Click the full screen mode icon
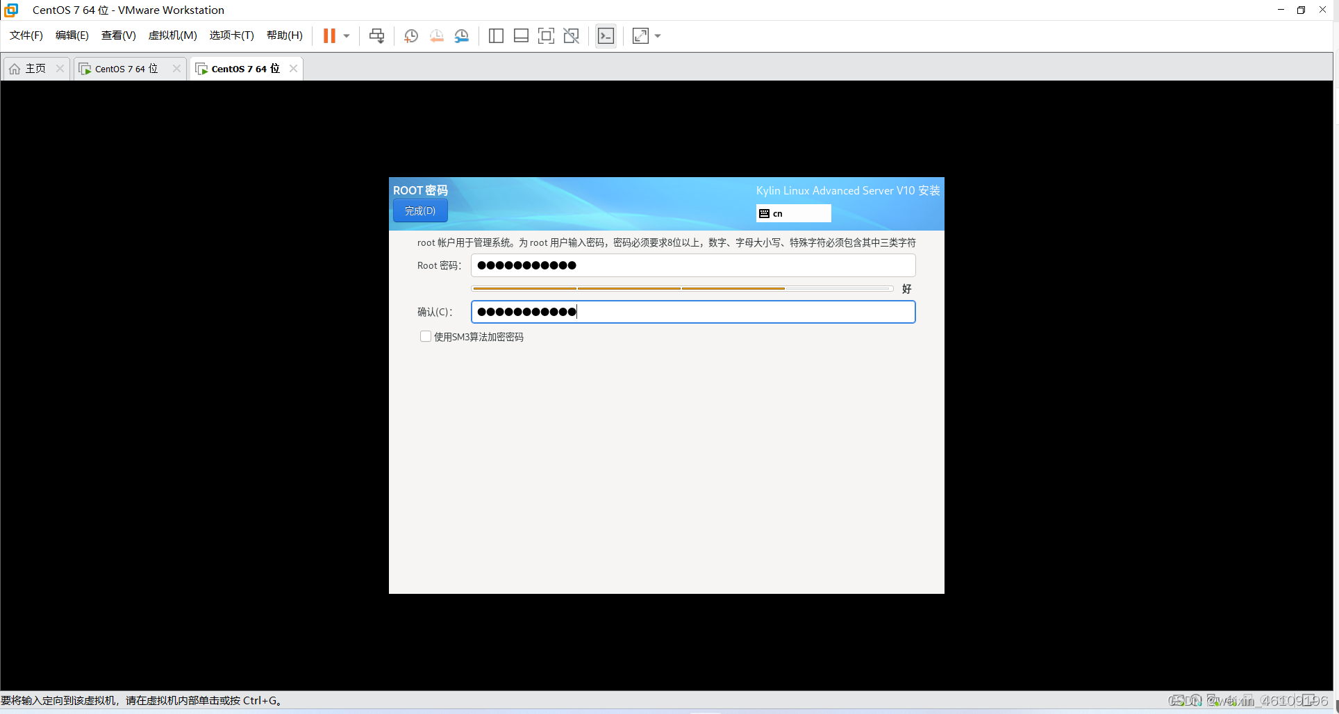Image resolution: width=1339 pixels, height=714 pixels. pyautogui.click(x=546, y=35)
